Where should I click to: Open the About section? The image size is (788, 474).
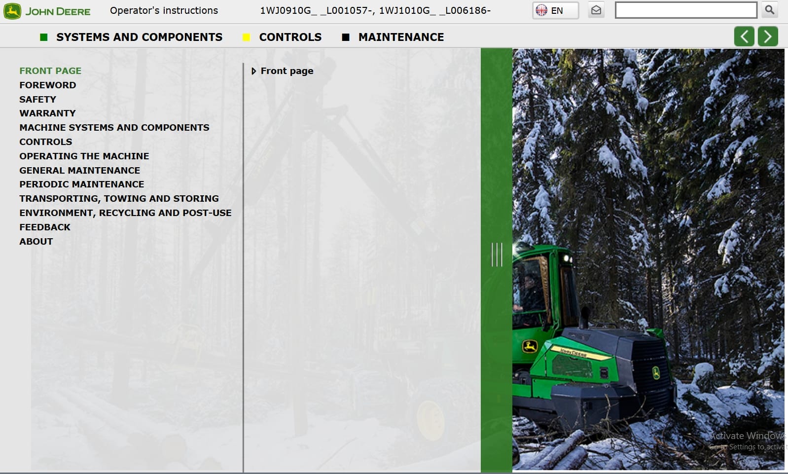(36, 242)
